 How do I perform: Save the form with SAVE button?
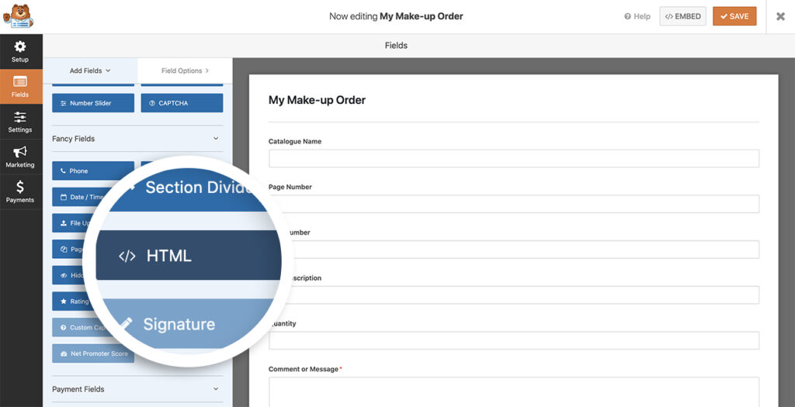(x=734, y=16)
